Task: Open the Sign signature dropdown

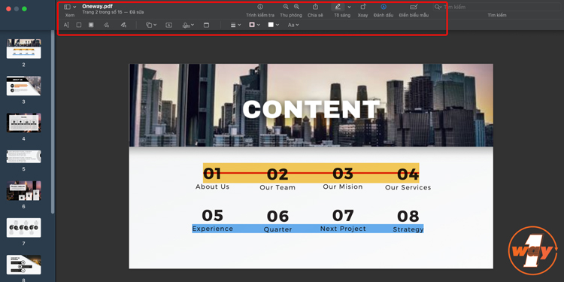Action: (188, 25)
